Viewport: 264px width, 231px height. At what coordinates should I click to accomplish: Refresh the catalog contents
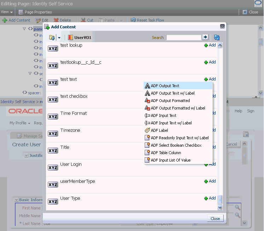217,37
